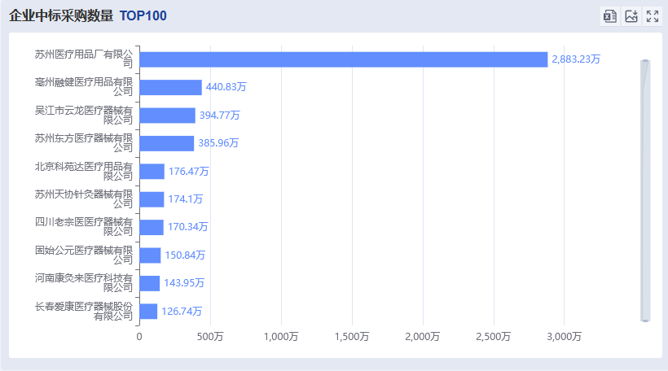Select the bar valued 174.1万

point(152,199)
